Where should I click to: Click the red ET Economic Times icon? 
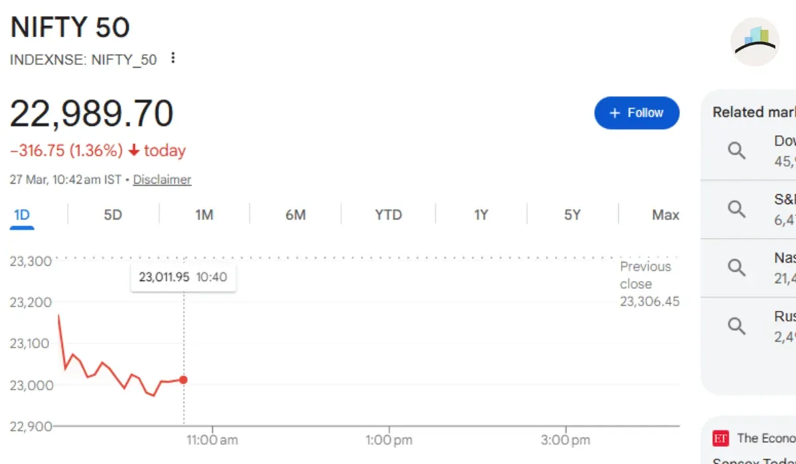point(720,438)
